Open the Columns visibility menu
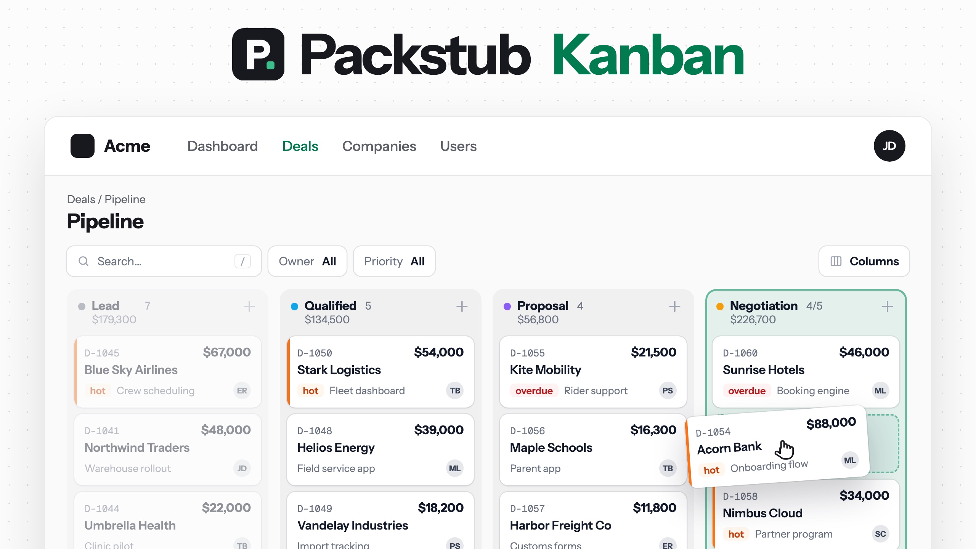Viewport: 976px width, 549px height. 864,261
